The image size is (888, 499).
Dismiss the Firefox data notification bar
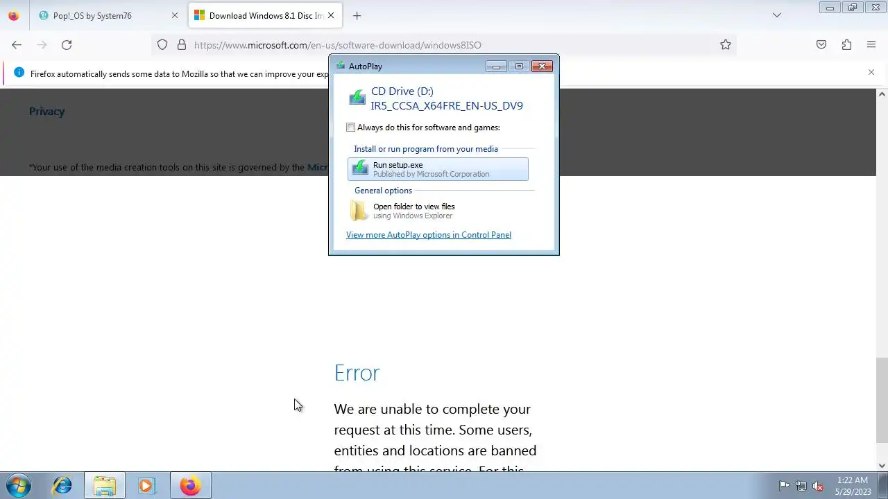(x=871, y=72)
